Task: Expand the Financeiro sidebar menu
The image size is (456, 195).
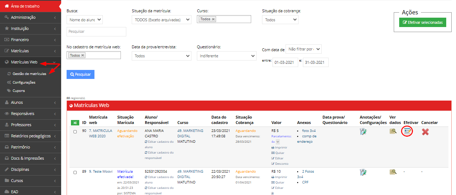Action: coord(30,40)
